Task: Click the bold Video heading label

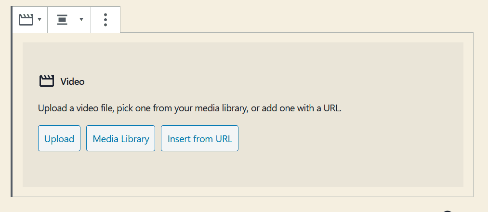Action: 73,81
